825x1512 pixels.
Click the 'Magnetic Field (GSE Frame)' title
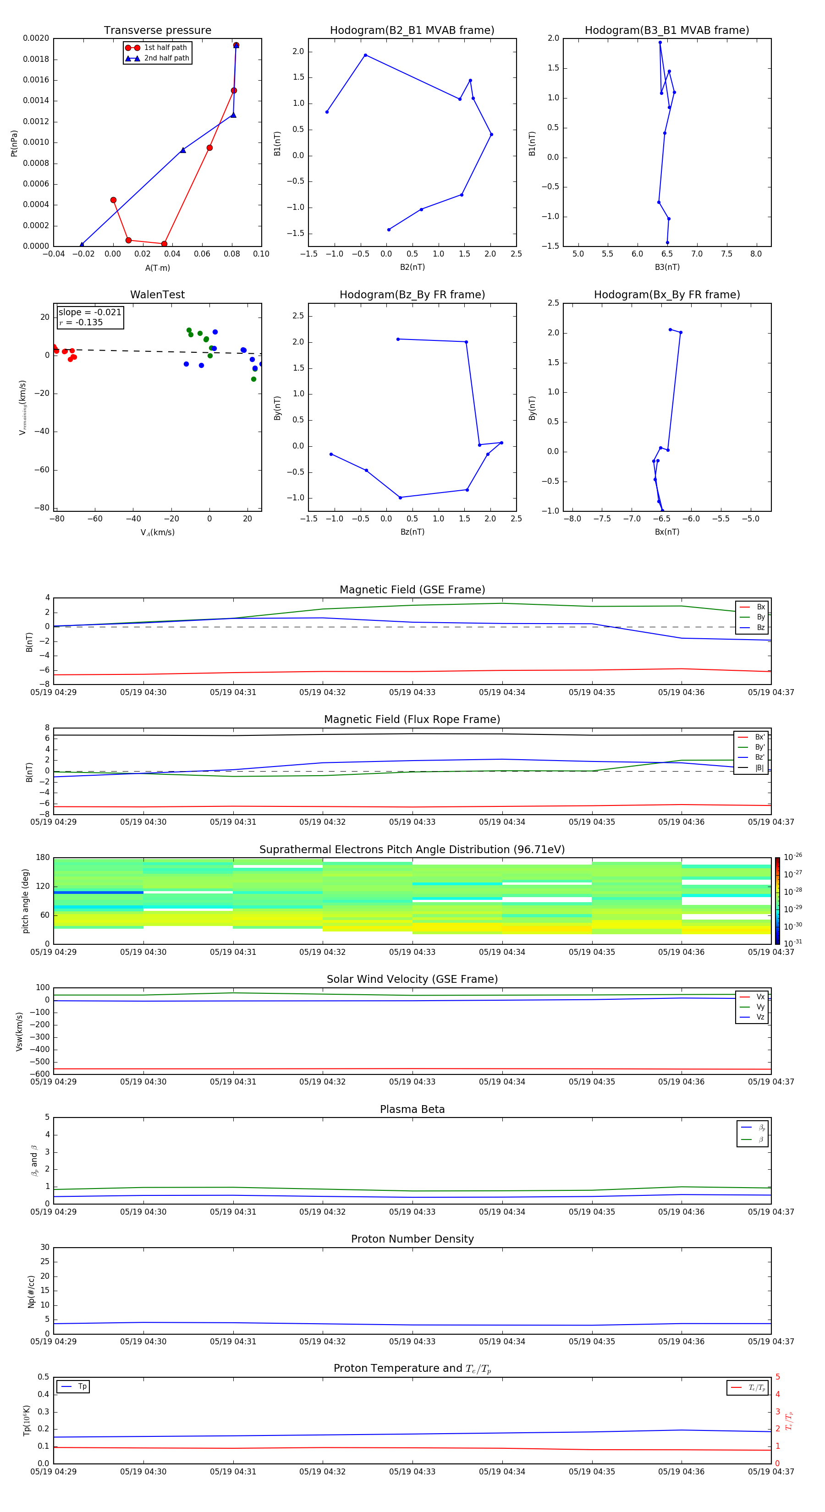[412, 590]
